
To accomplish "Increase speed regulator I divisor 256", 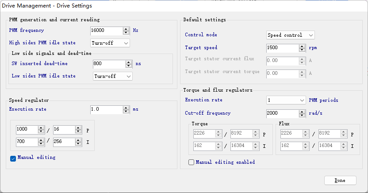I will [78, 140].
